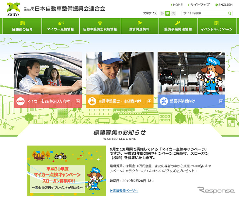239x197 pixels.
Task: Open the イベントキャンペーン menu
Action: [216, 26]
